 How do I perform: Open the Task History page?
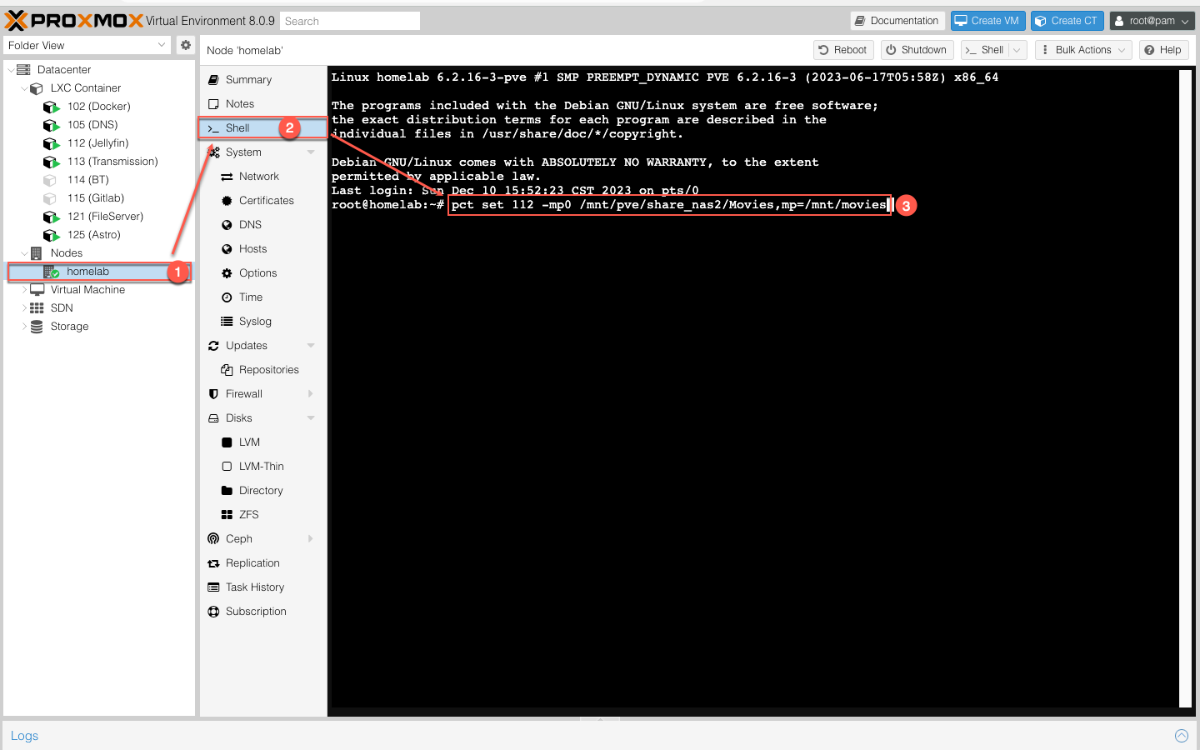pos(263,587)
